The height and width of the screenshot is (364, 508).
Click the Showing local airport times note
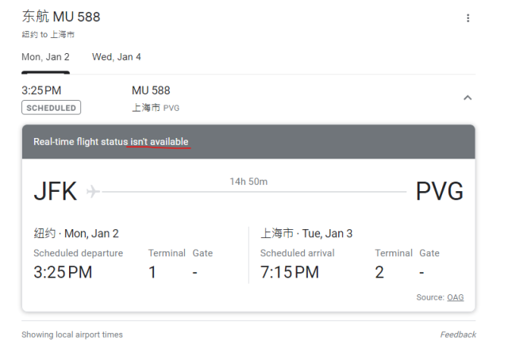pyautogui.click(x=72, y=335)
